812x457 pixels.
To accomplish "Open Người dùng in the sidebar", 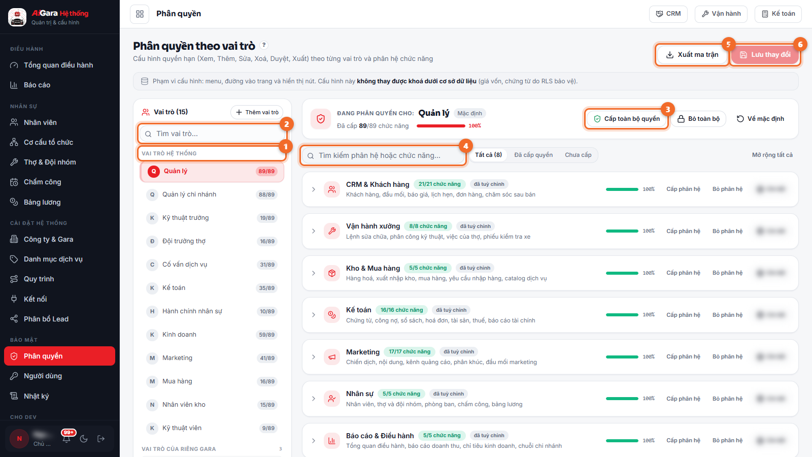I will click(60, 376).
